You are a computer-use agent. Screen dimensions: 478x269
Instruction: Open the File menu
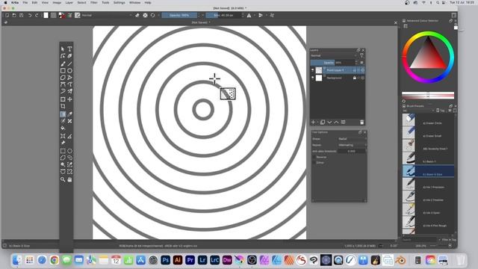pos(25,2)
